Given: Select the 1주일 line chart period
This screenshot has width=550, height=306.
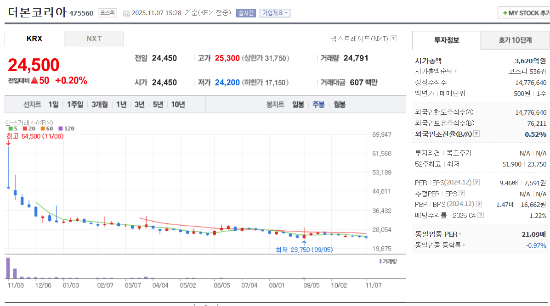Looking at the screenshot, I should tap(75, 104).
